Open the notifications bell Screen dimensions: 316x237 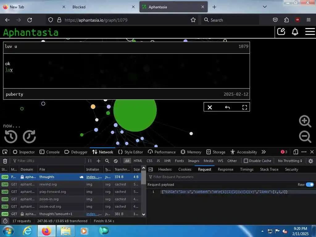click(295, 32)
